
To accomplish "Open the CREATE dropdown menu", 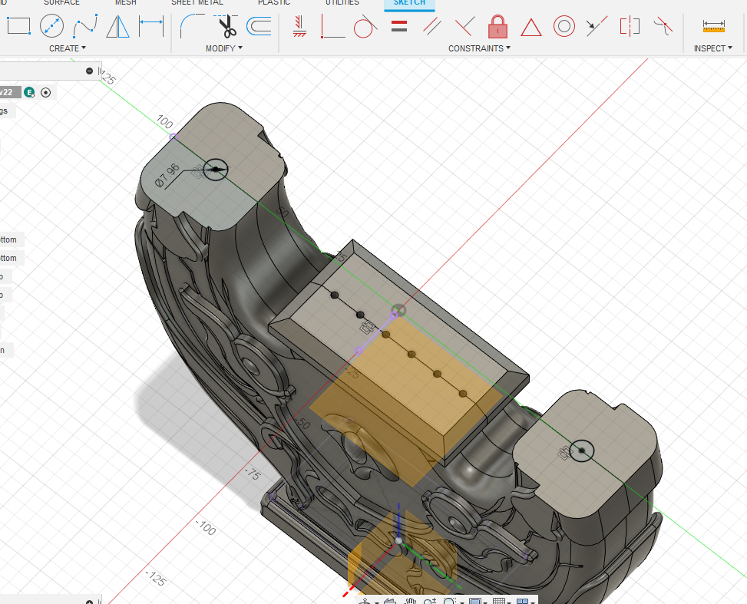I will coord(67,48).
